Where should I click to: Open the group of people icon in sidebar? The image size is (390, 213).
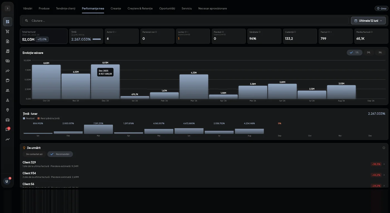pyautogui.click(x=8, y=90)
